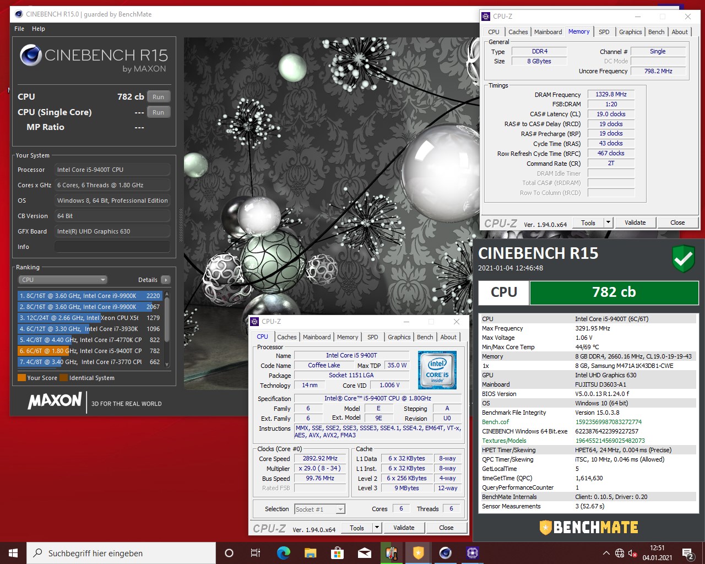Click BenchMate green shield checkmark icon
The width and height of the screenshot is (705, 564).
click(x=684, y=259)
